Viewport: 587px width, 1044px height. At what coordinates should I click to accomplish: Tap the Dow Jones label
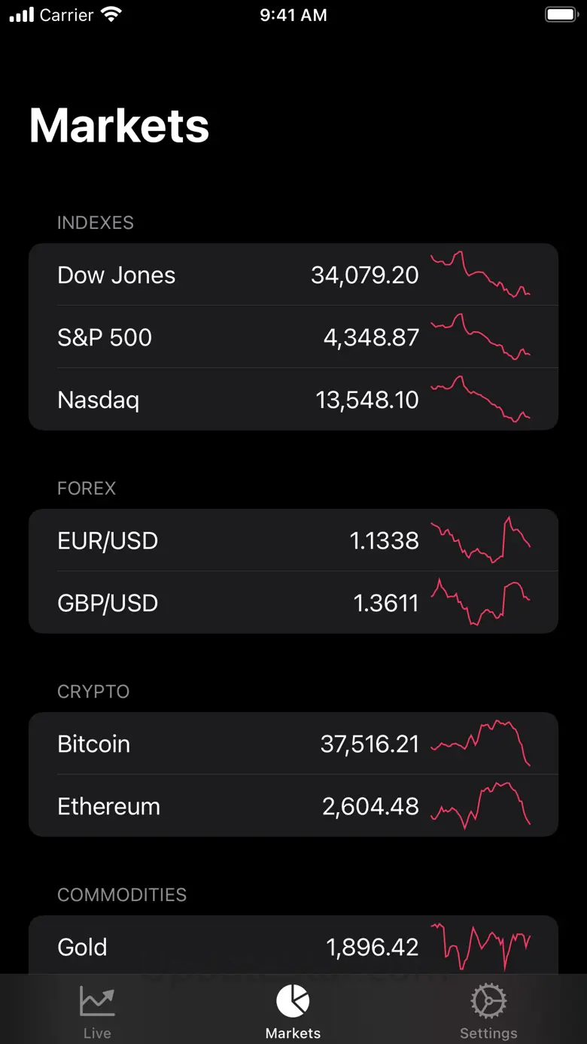[117, 275]
